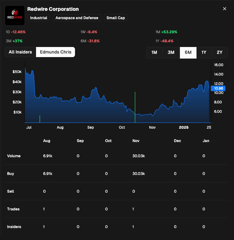Click Buy 6.91k value for Aug

point(48,173)
